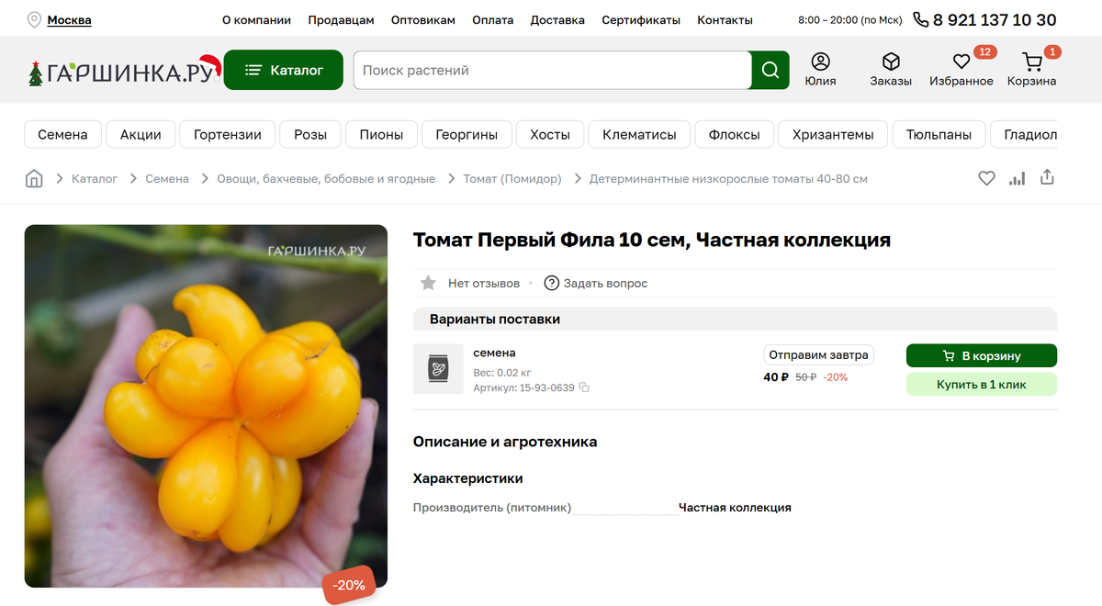Copy the article number 15-93-0639
The width and height of the screenshot is (1102, 606).
tap(584, 387)
